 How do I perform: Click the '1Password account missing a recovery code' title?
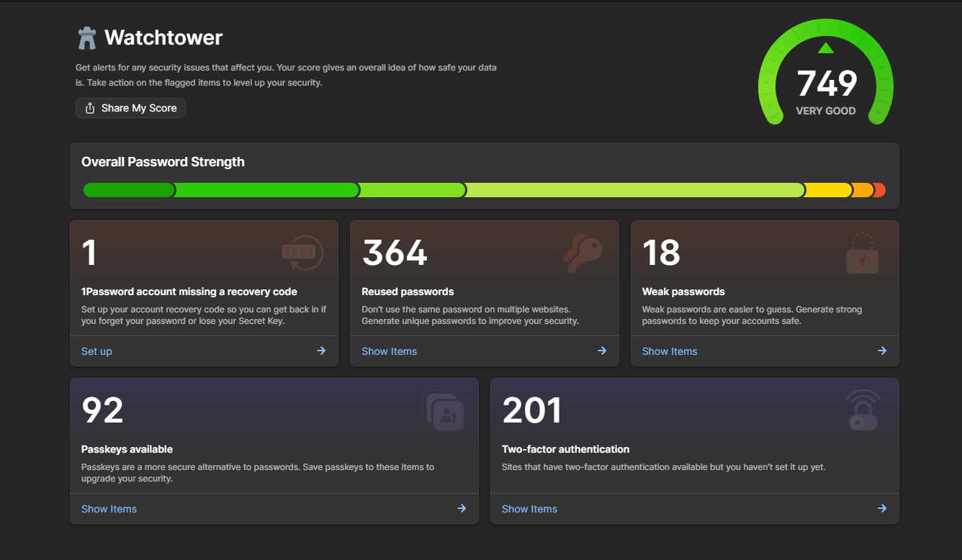click(189, 292)
